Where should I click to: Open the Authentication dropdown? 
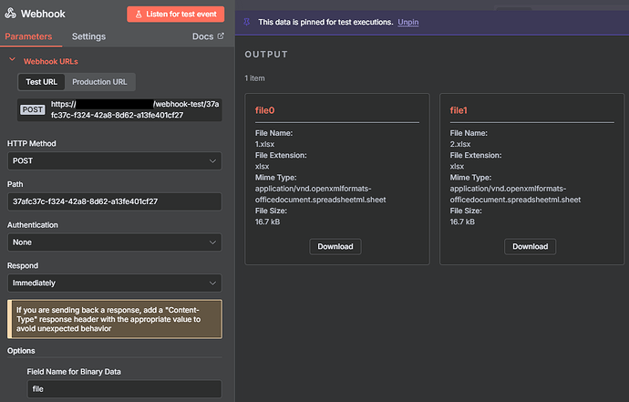coord(114,242)
